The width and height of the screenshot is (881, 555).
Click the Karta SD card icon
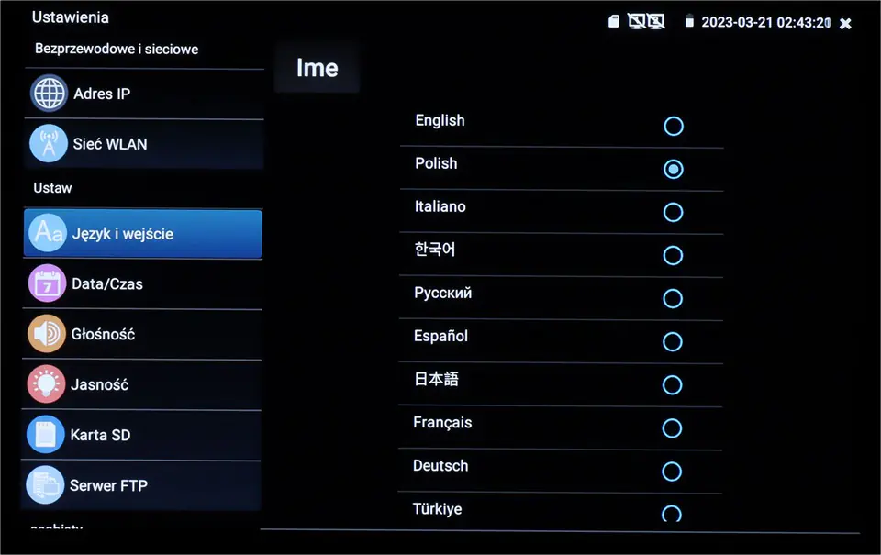click(x=45, y=435)
